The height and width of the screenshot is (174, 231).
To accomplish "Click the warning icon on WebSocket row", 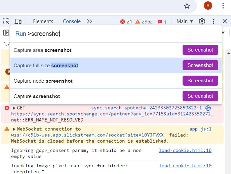I will (x=7, y=129).
